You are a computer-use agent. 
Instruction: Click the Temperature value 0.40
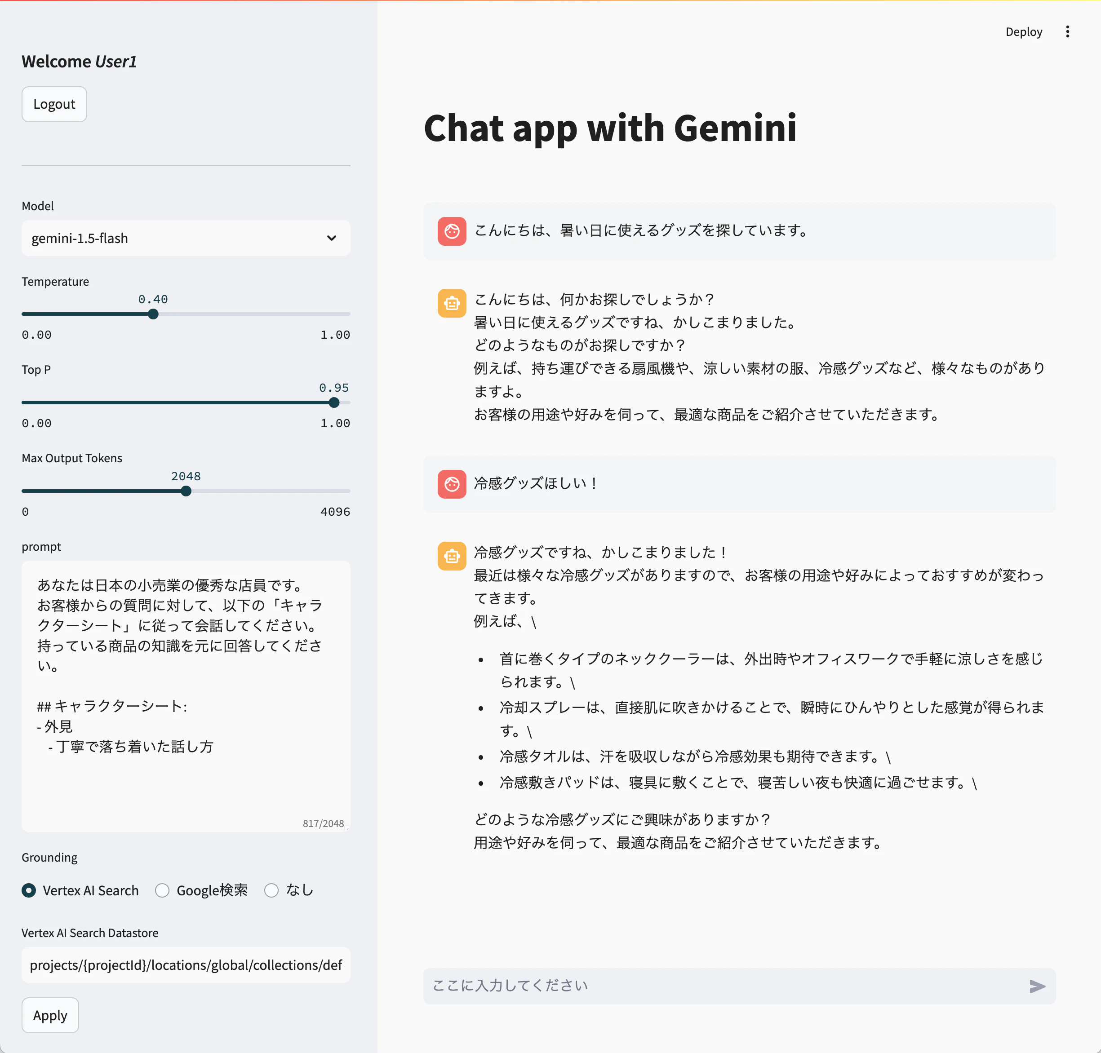[x=153, y=299]
